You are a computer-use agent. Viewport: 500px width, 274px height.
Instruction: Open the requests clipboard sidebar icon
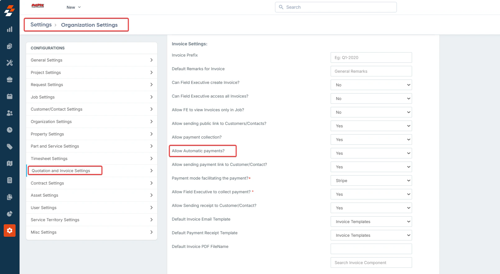point(10,46)
